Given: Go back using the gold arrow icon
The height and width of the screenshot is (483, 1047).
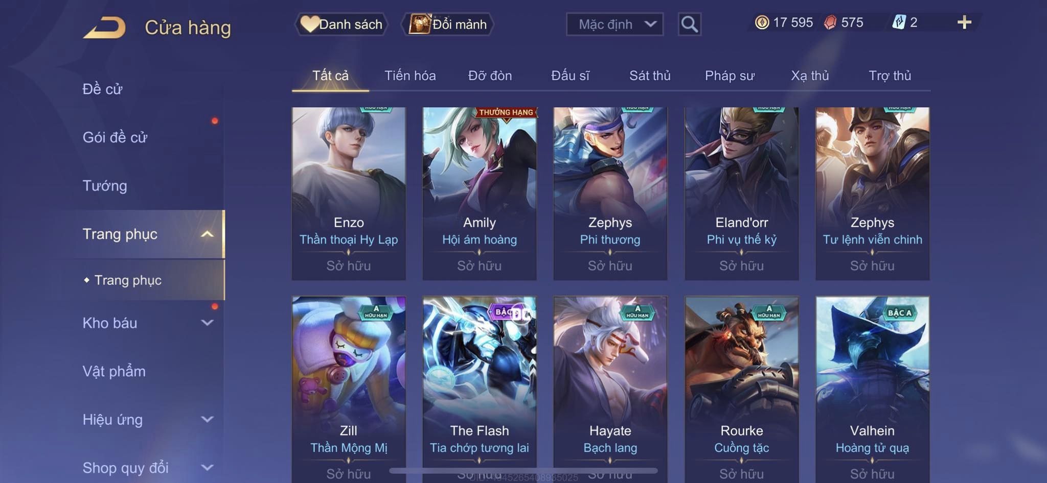Looking at the screenshot, I should [x=105, y=28].
